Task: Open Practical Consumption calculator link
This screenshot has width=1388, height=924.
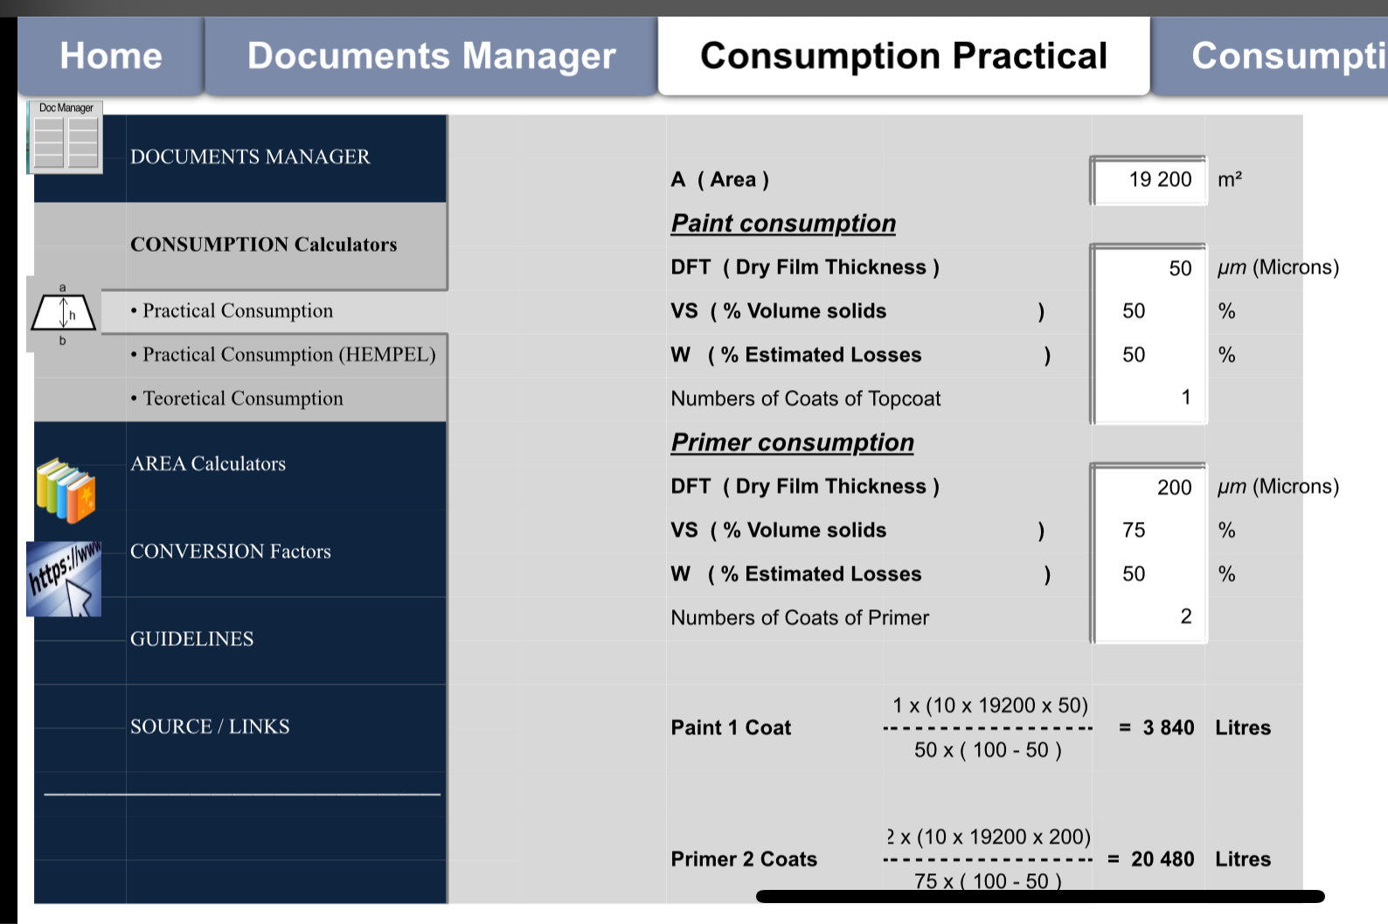Action: coord(238,311)
